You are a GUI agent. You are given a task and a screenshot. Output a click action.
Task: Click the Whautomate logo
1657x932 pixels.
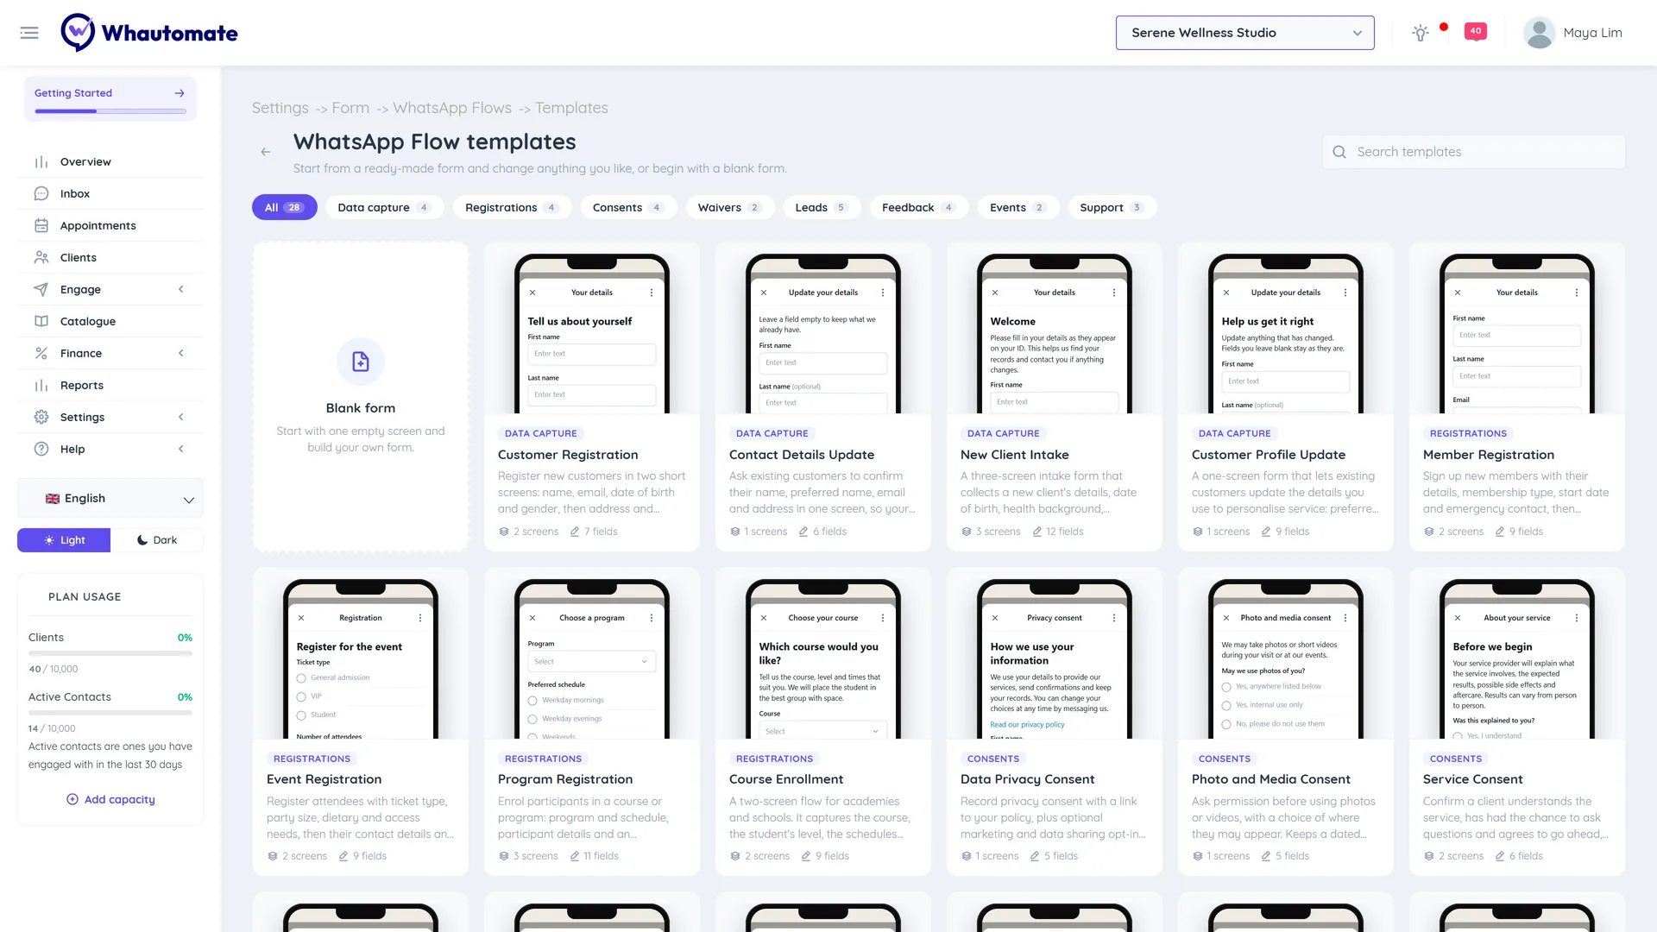[x=149, y=33]
